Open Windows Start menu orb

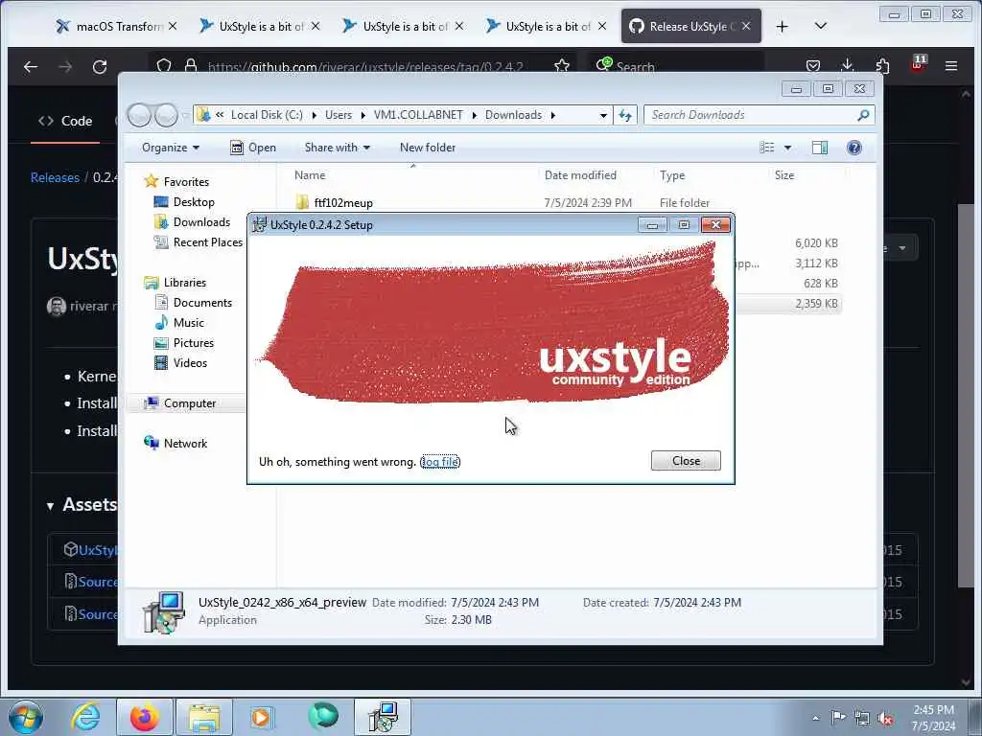point(26,717)
